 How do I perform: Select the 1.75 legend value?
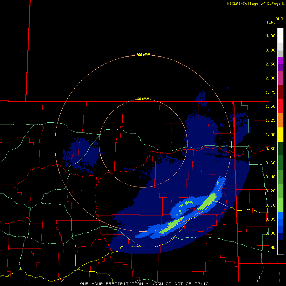pyautogui.click(x=270, y=92)
